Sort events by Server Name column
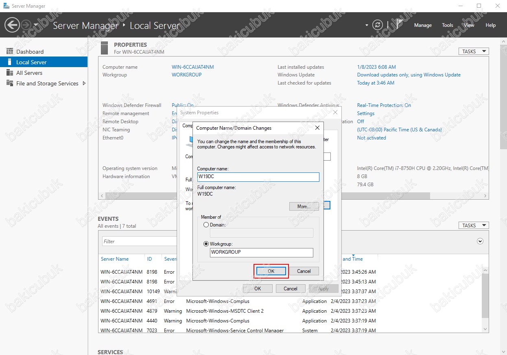The image size is (507, 355). [115, 259]
